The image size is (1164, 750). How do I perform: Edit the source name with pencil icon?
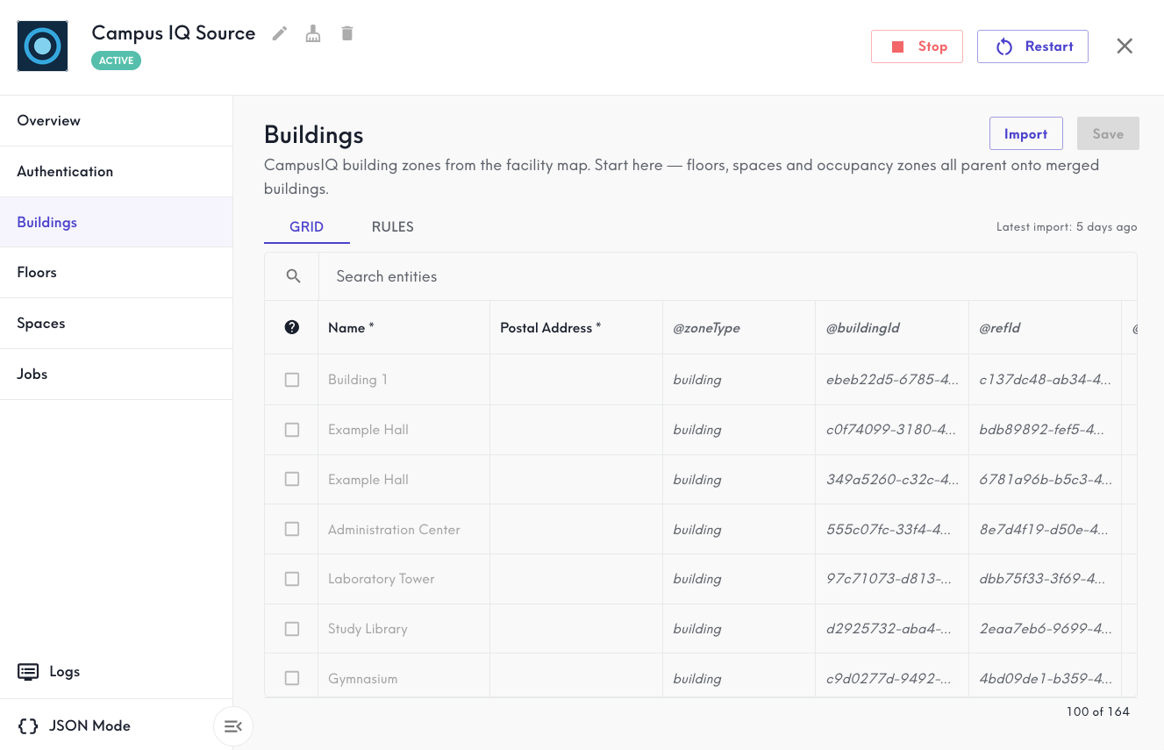coord(280,33)
